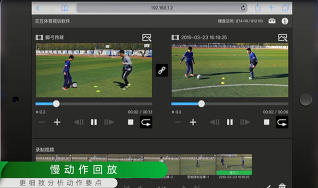Click the 192.168.1.2 address bar
This screenshot has width=318, height=188.
tap(162, 8)
